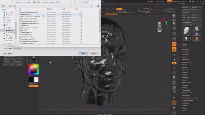This screenshot has width=205, height=115.
Task: Expand the UV Map section
Action: (x=184, y=88)
